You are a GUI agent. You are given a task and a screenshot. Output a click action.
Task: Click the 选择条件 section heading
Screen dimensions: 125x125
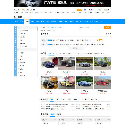coord(44,34)
